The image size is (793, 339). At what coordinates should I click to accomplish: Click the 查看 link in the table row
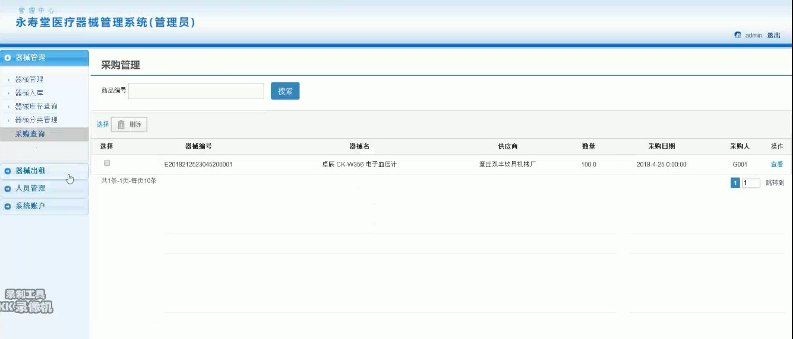pyautogui.click(x=776, y=165)
